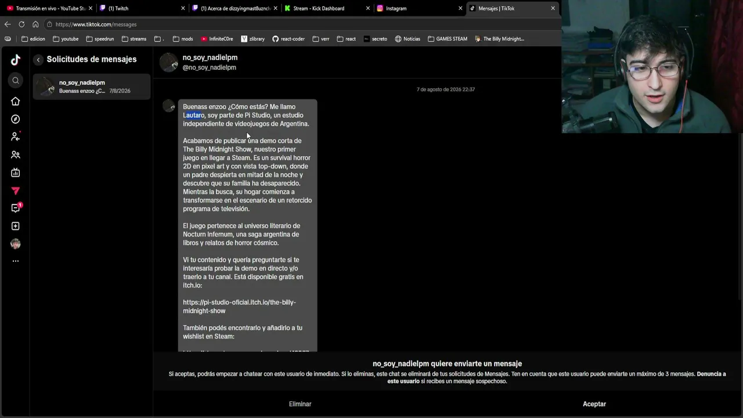This screenshot has height=418, width=743.
Task: Open the sender avatar beside the message bubble
Action: [x=169, y=106]
